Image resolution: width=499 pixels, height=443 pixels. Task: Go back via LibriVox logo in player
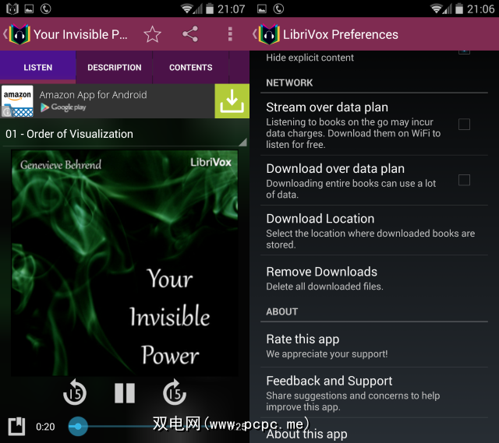pyautogui.click(x=17, y=34)
